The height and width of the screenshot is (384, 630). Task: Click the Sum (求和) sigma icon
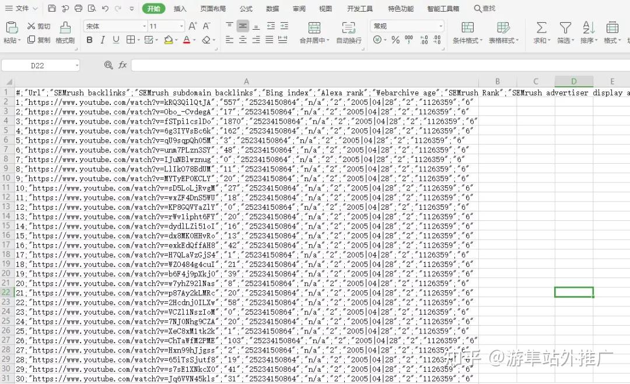pyautogui.click(x=541, y=27)
